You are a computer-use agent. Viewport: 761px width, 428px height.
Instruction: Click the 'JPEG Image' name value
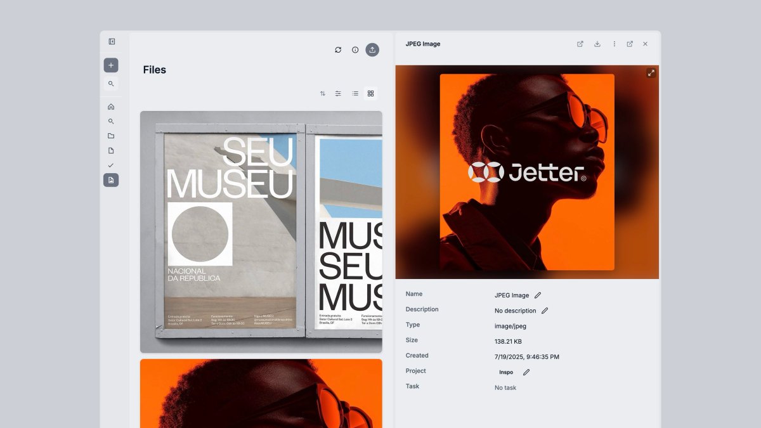click(x=512, y=295)
